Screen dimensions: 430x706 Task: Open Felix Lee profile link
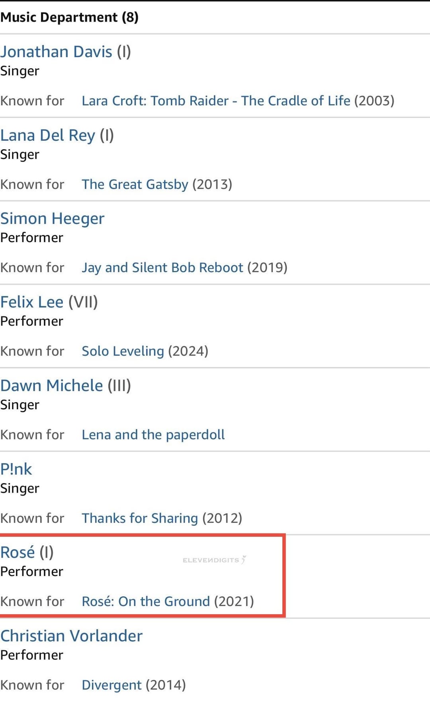pos(32,302)
